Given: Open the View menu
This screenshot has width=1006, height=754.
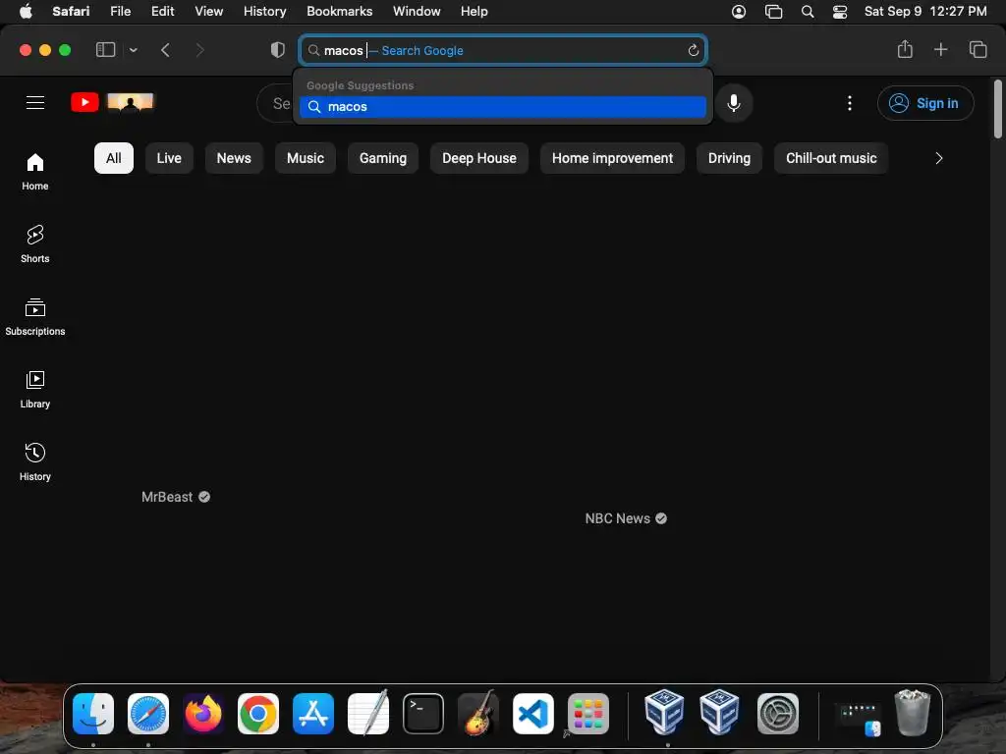Looking at the screenshot, I should 208,11.
